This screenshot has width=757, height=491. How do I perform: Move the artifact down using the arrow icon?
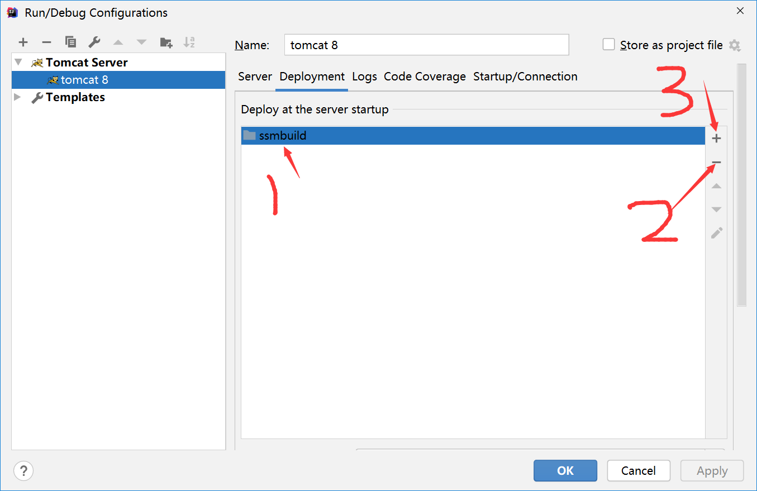716,209
